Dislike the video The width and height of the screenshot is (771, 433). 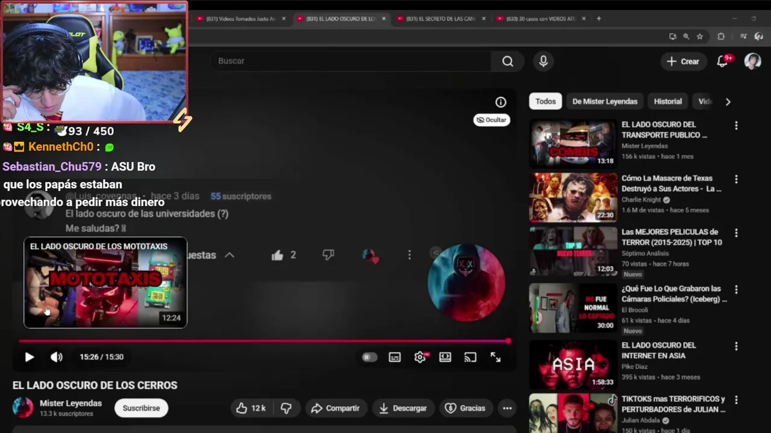[x=286, y=408]
